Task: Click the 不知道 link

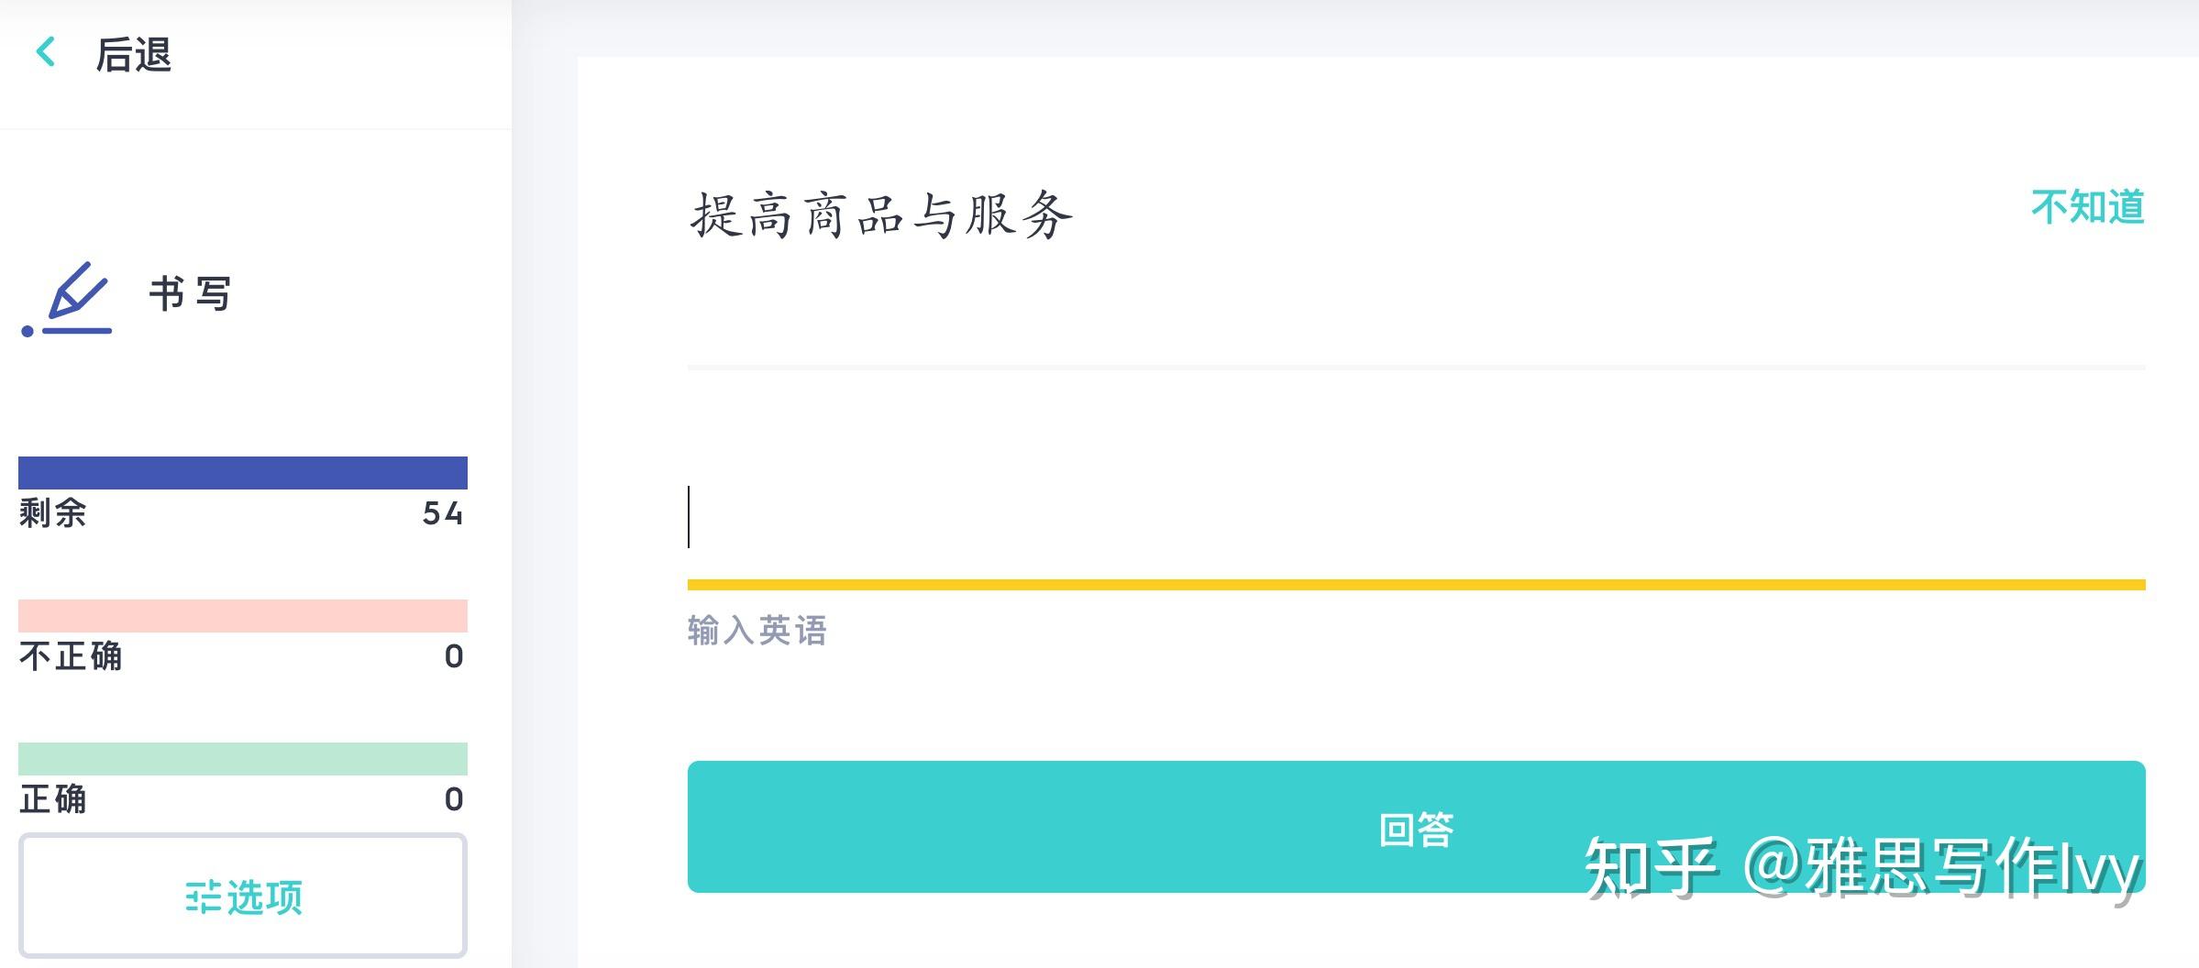Action: tap(2088, 207)
